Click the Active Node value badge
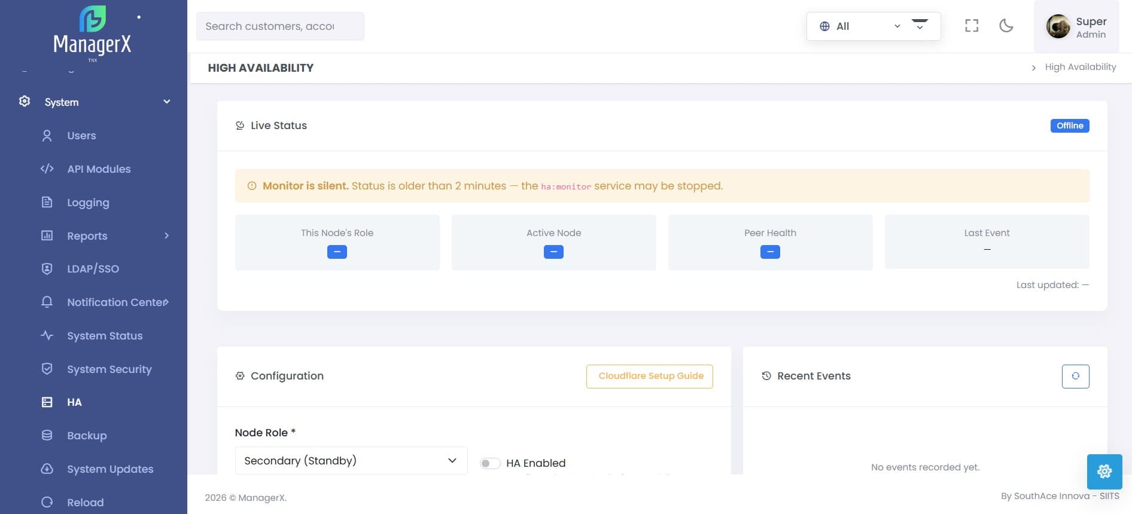1132x514 pixels. point(553,252)
